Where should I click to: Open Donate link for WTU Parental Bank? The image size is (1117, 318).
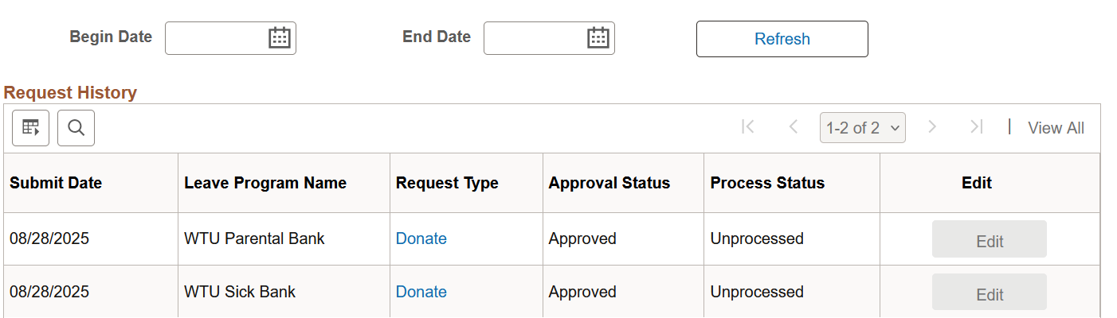coord(421,238)
